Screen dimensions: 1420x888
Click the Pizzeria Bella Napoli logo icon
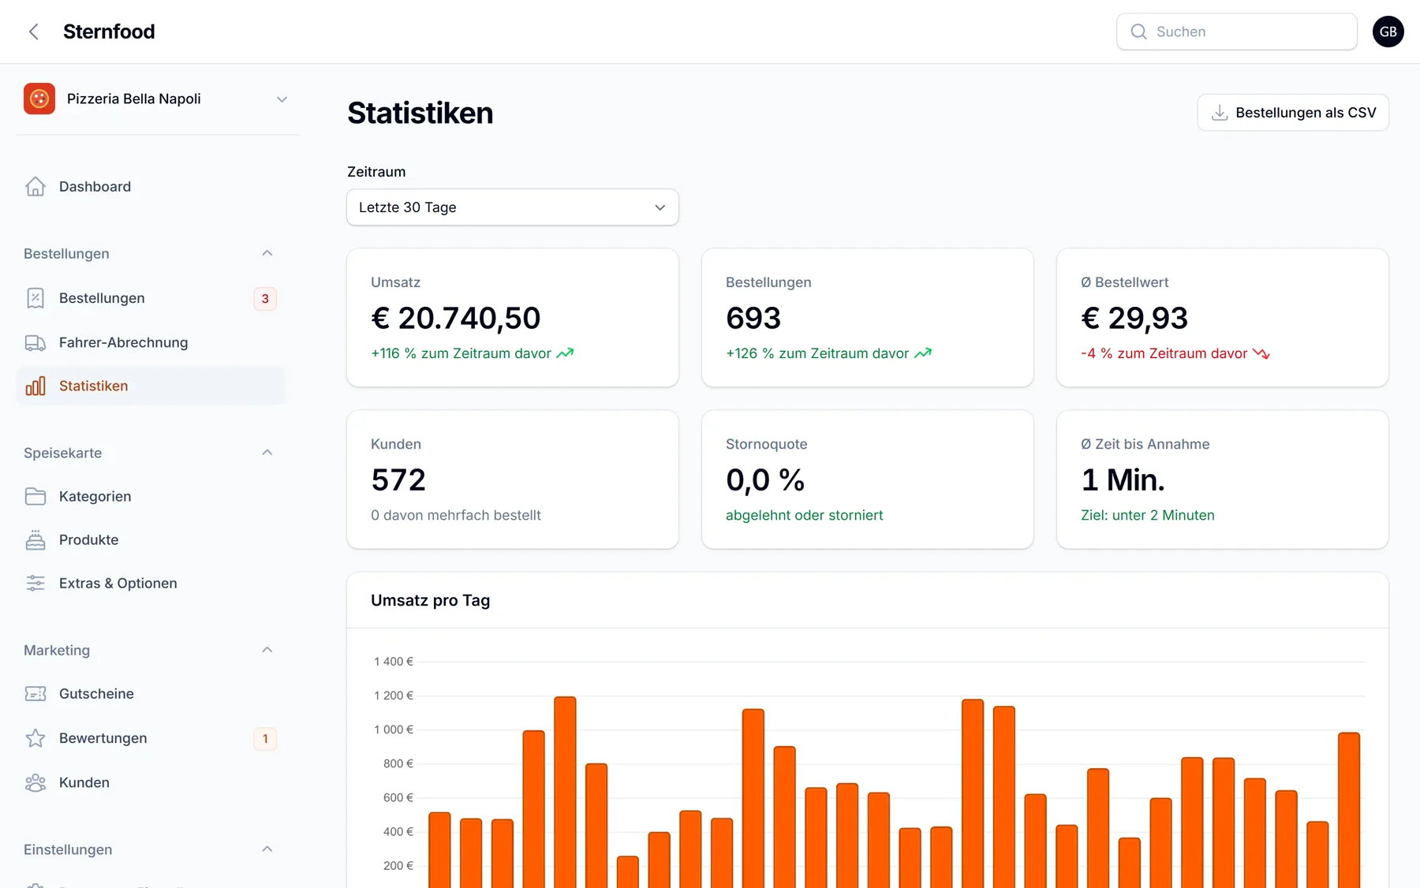39,99
